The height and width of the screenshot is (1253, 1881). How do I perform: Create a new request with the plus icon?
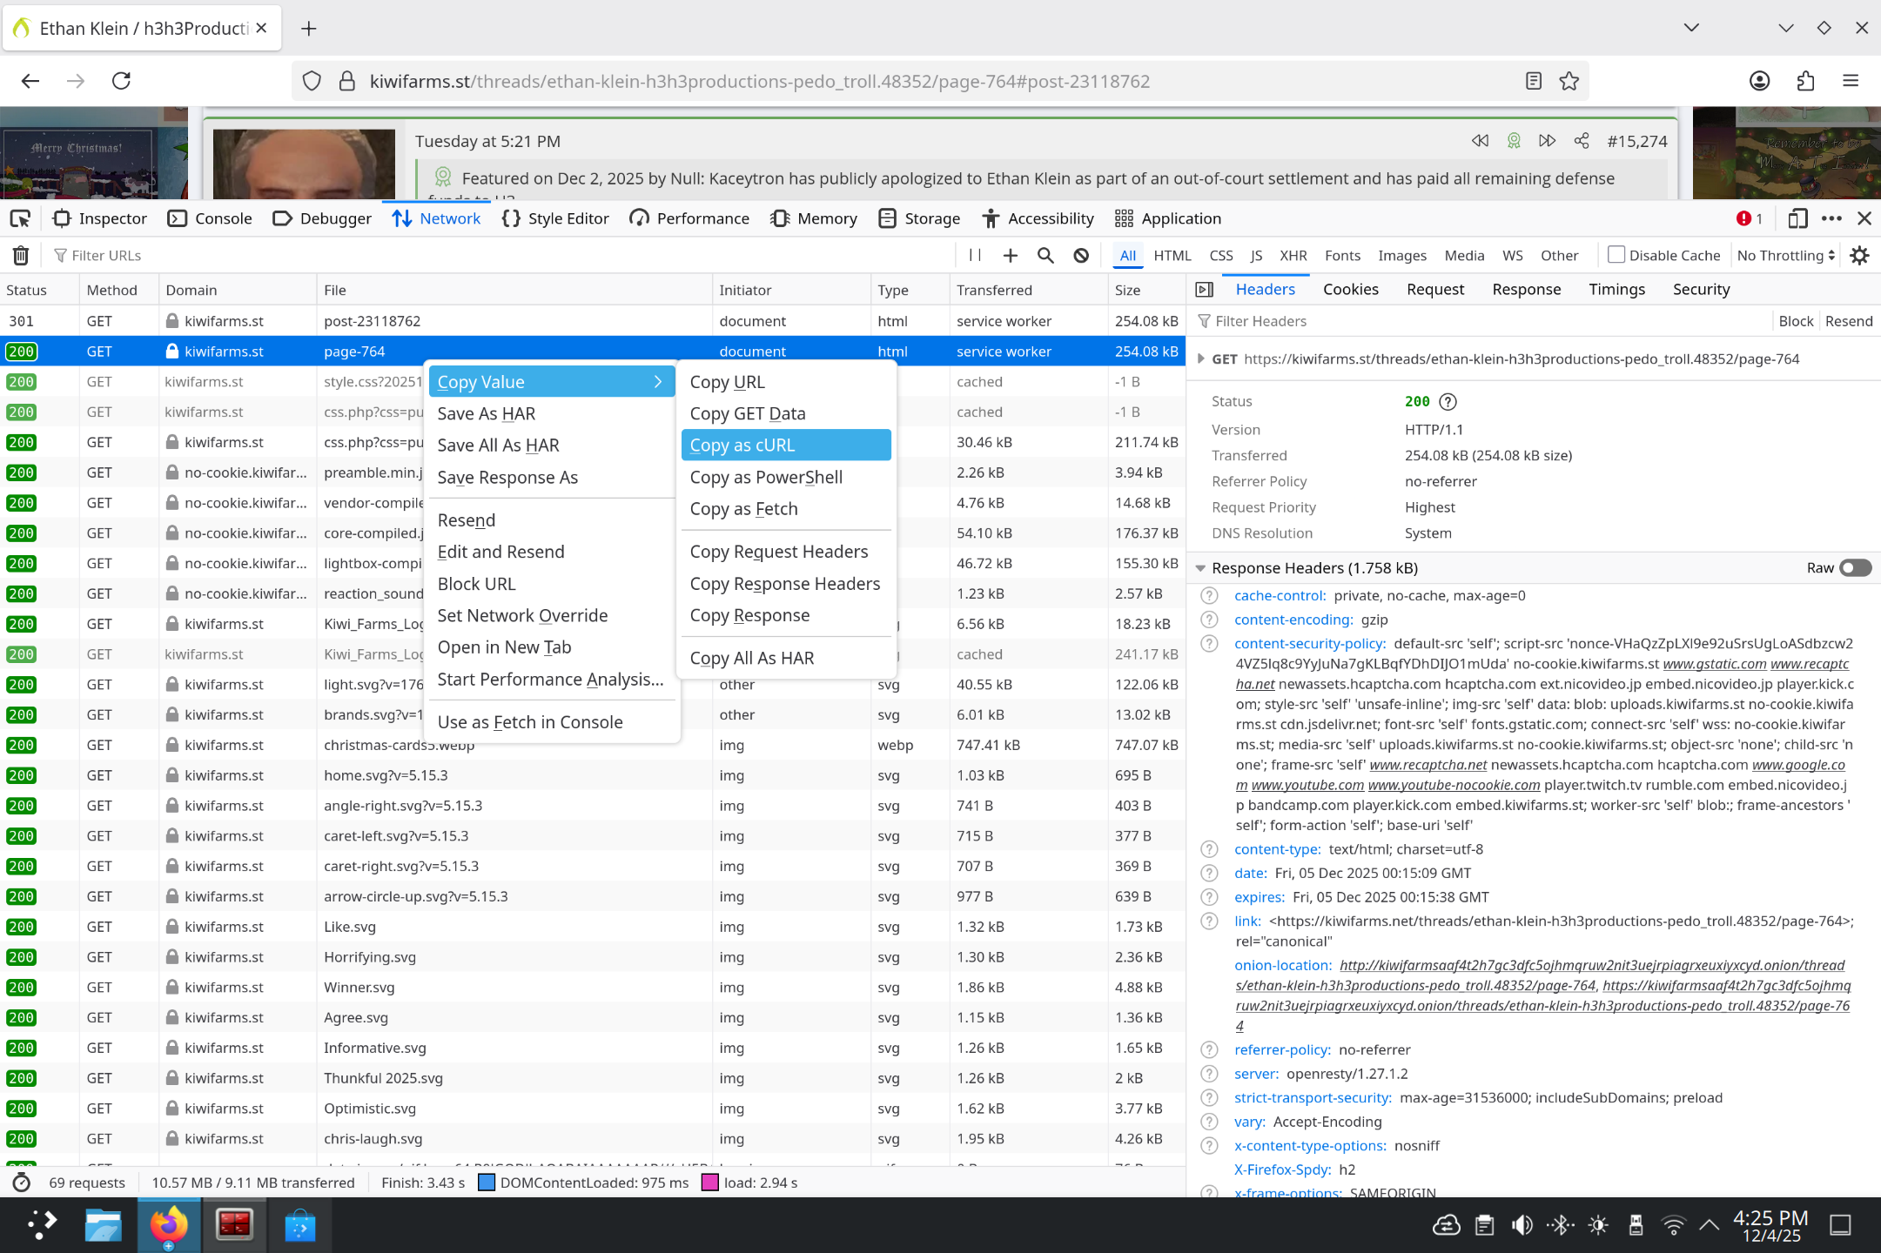1010,255
